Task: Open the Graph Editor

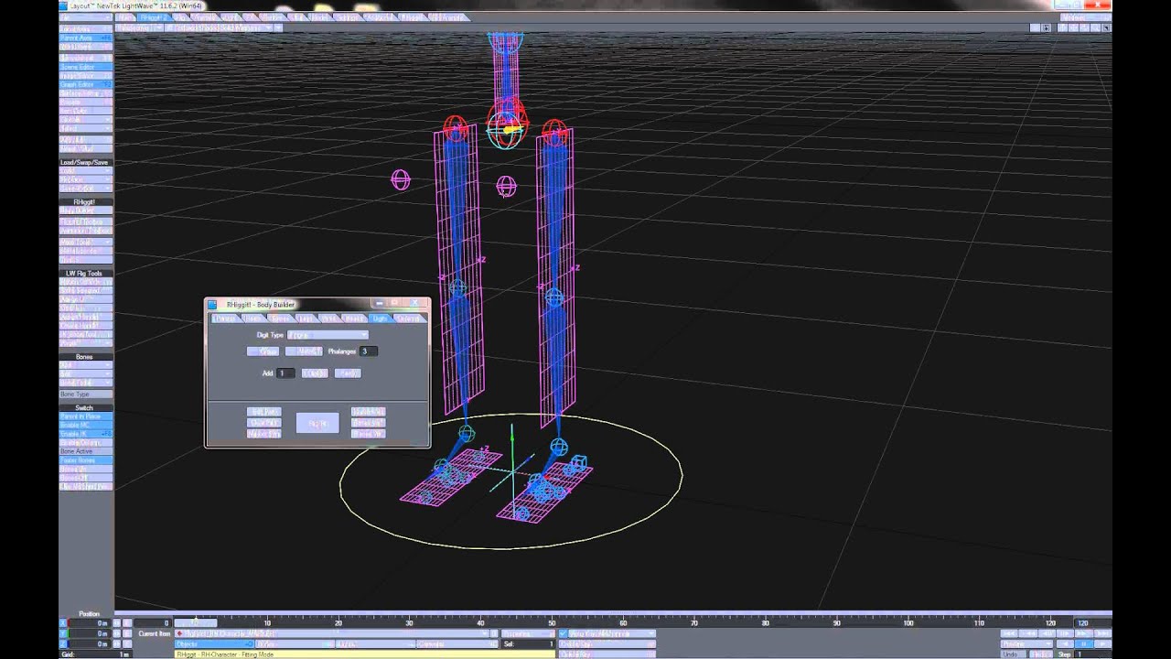Action: coord(86,84)
